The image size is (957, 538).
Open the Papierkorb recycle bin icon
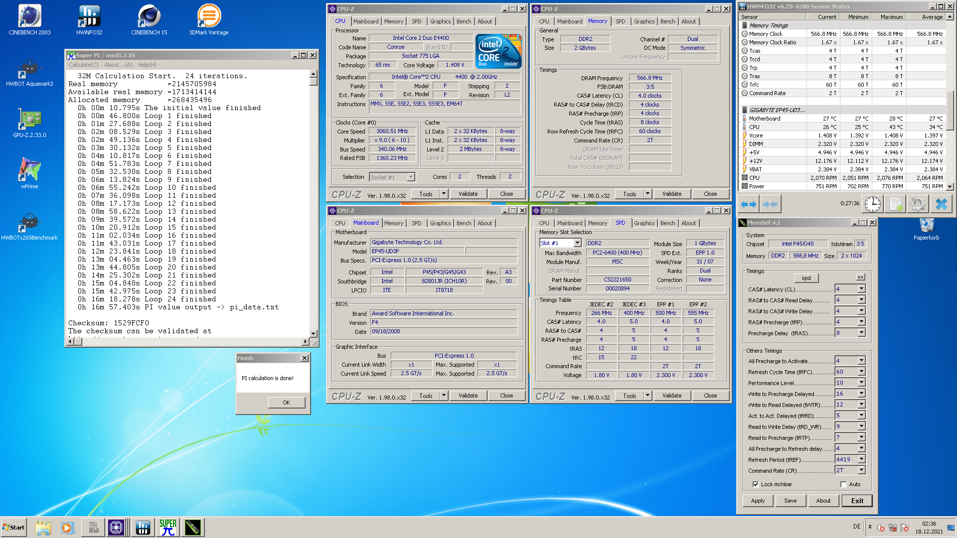pos(926,229)
